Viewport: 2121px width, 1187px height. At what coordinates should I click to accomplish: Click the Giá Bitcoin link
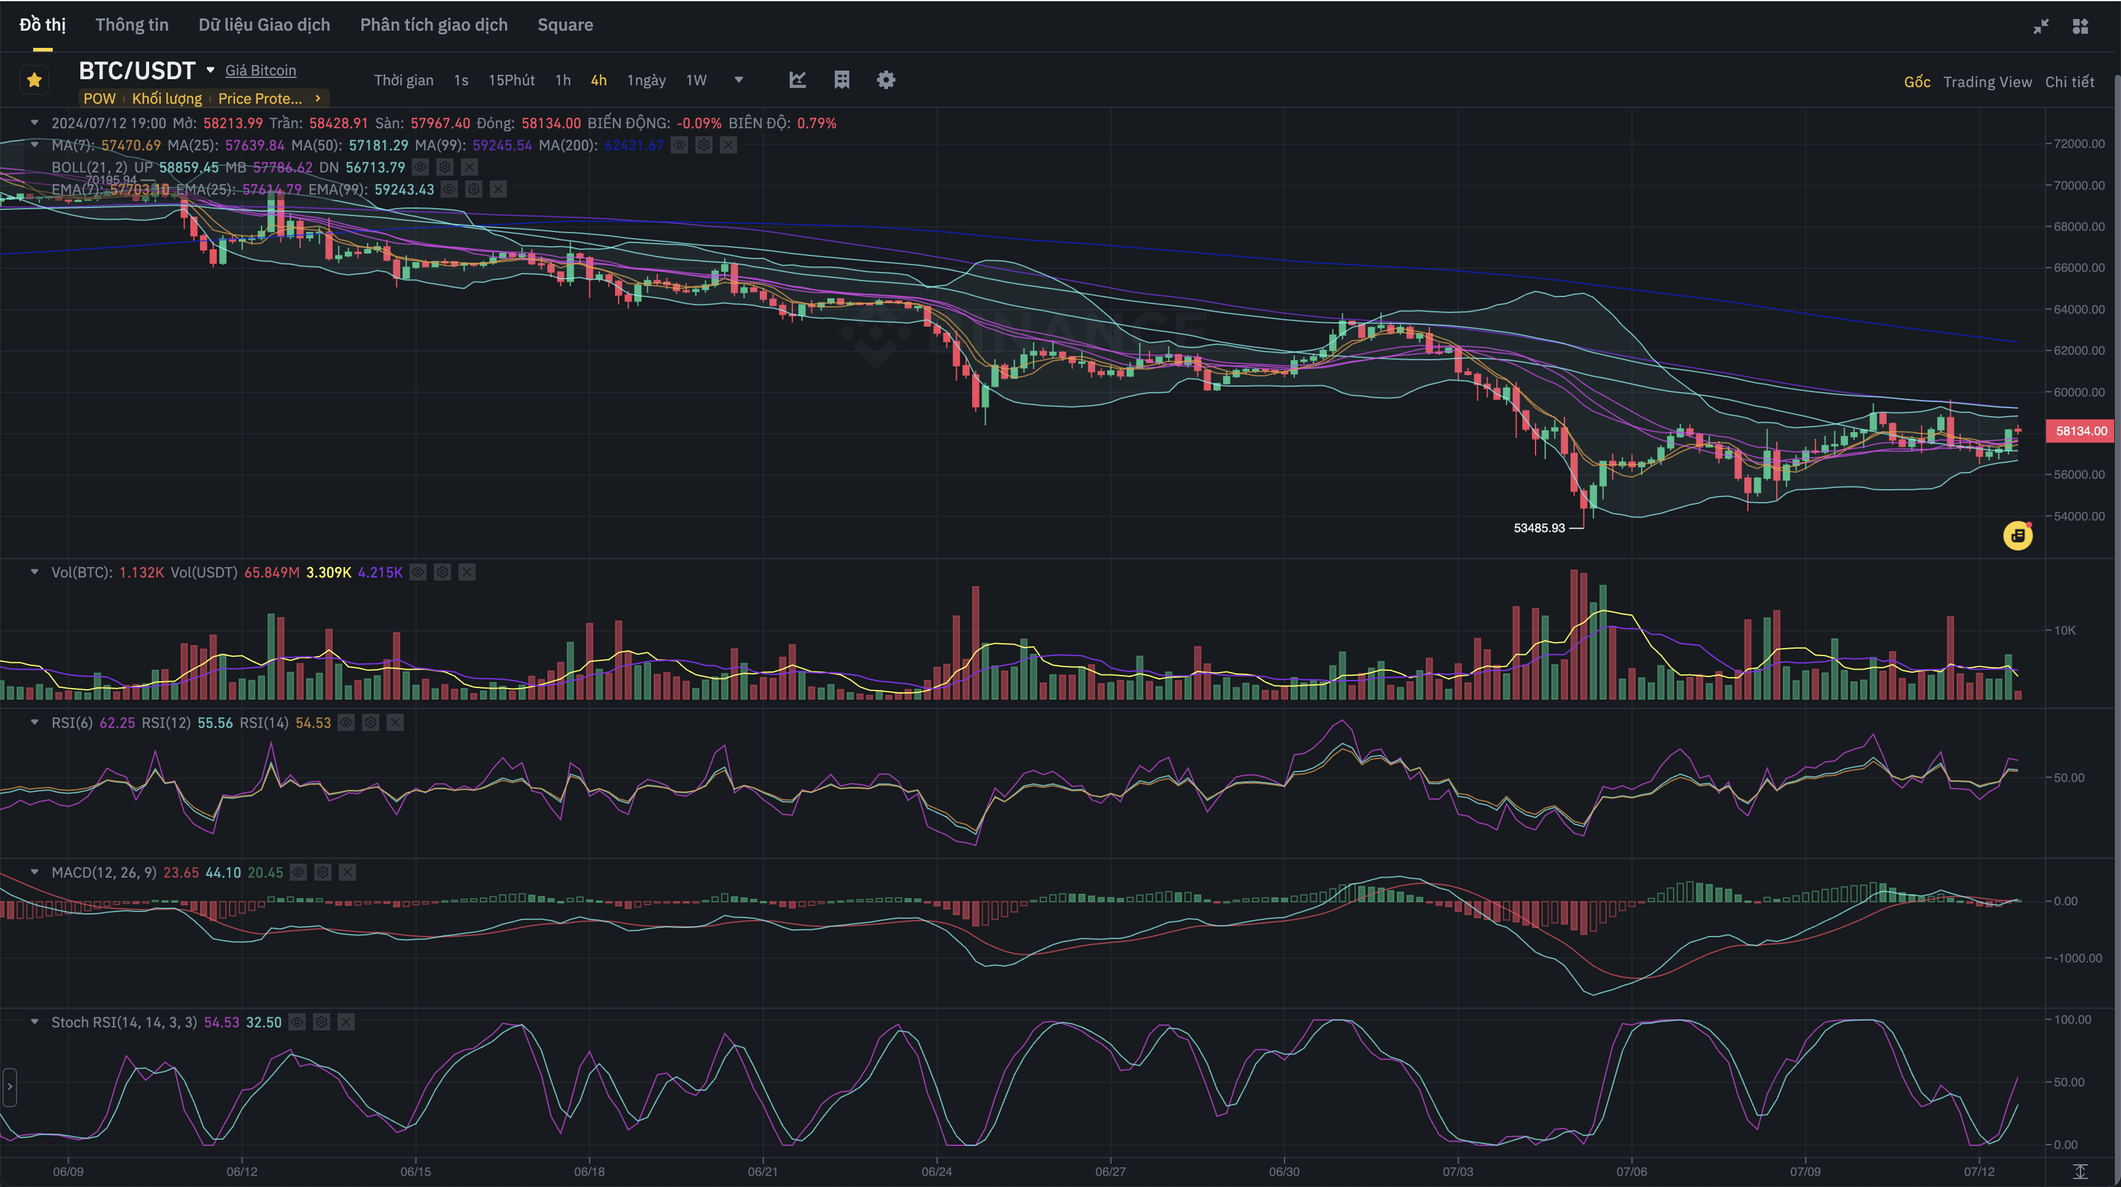(x=260, y=71)
